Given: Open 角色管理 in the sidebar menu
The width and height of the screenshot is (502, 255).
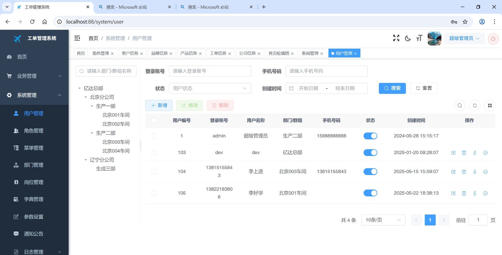Looking at the screenshot, I should tap(33, 131).
